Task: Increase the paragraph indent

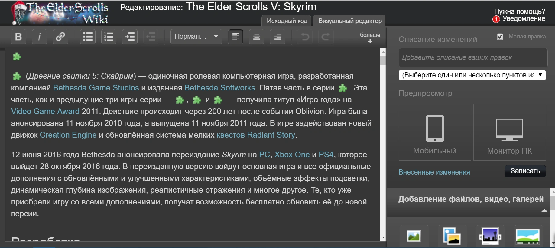Action: click(130, 37)
